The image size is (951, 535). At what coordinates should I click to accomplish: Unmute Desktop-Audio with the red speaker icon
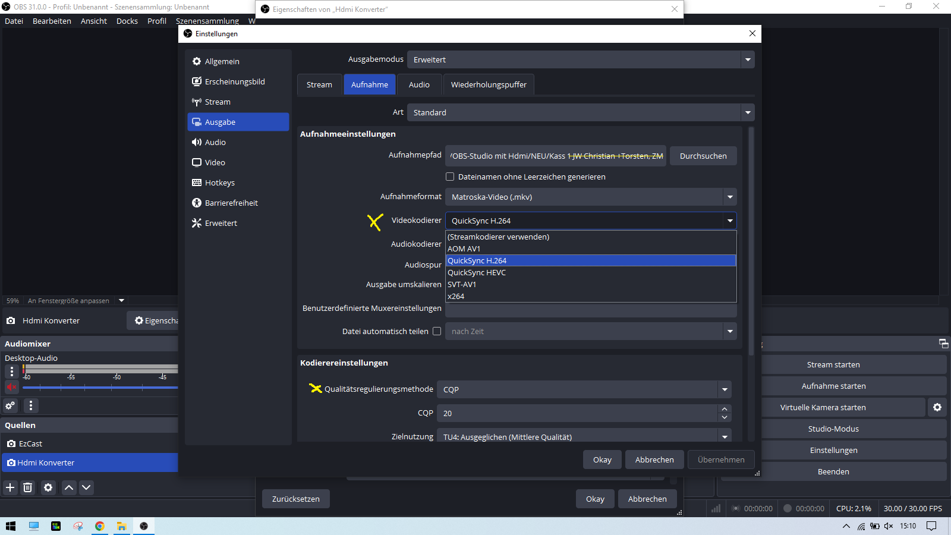[11, 387]
